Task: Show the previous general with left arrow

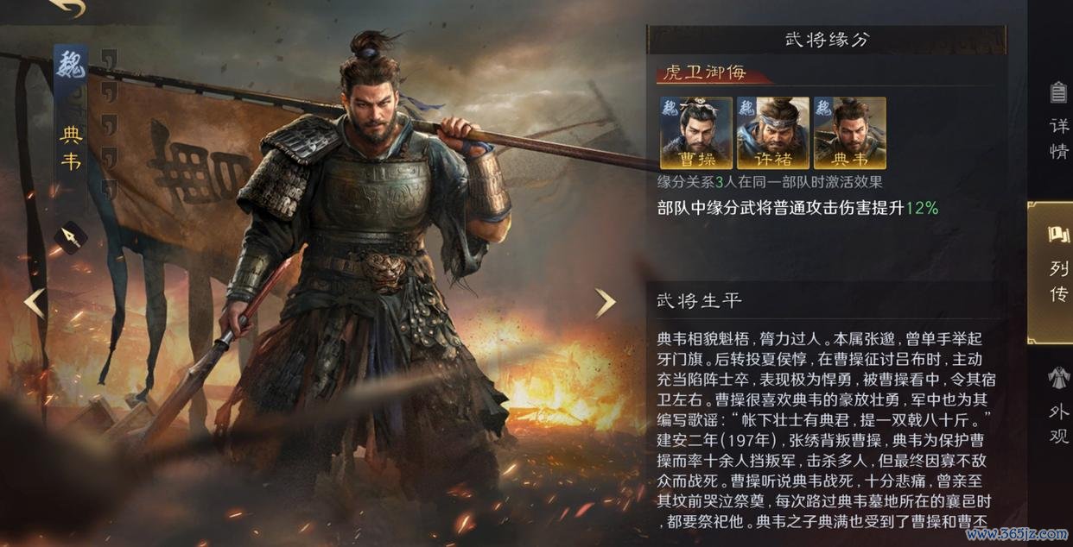Action: pyautogui.click(x=34, y=303)
